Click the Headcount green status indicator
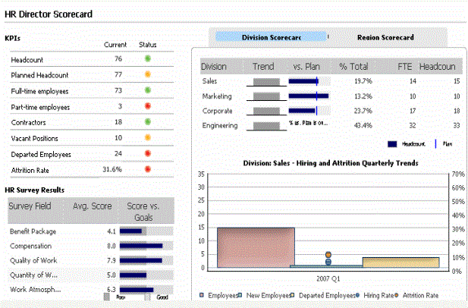 148,59
